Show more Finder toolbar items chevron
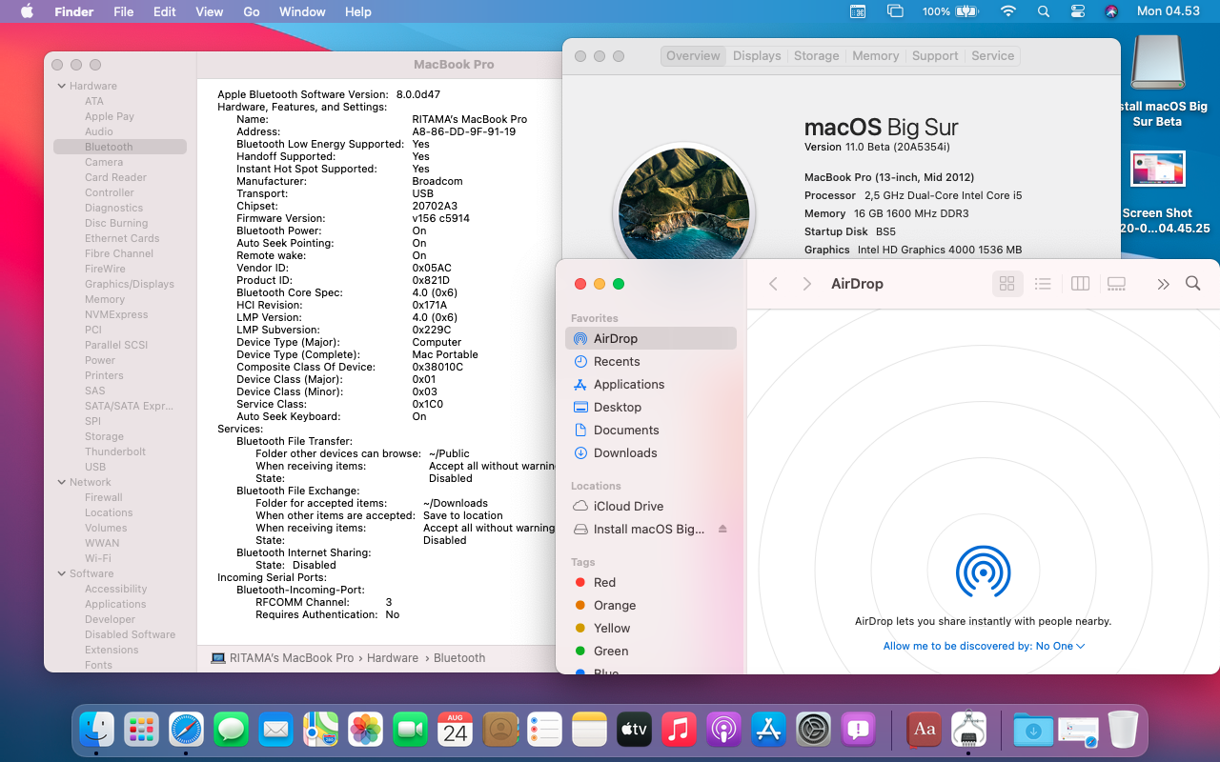Viewport: 1220px width, 762px height. click(1163, 284)
